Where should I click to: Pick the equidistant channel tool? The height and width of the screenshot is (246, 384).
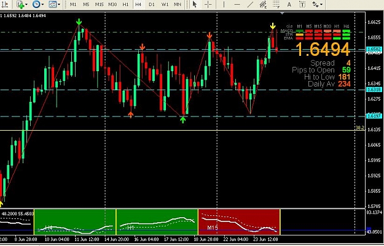pos(263,4)
